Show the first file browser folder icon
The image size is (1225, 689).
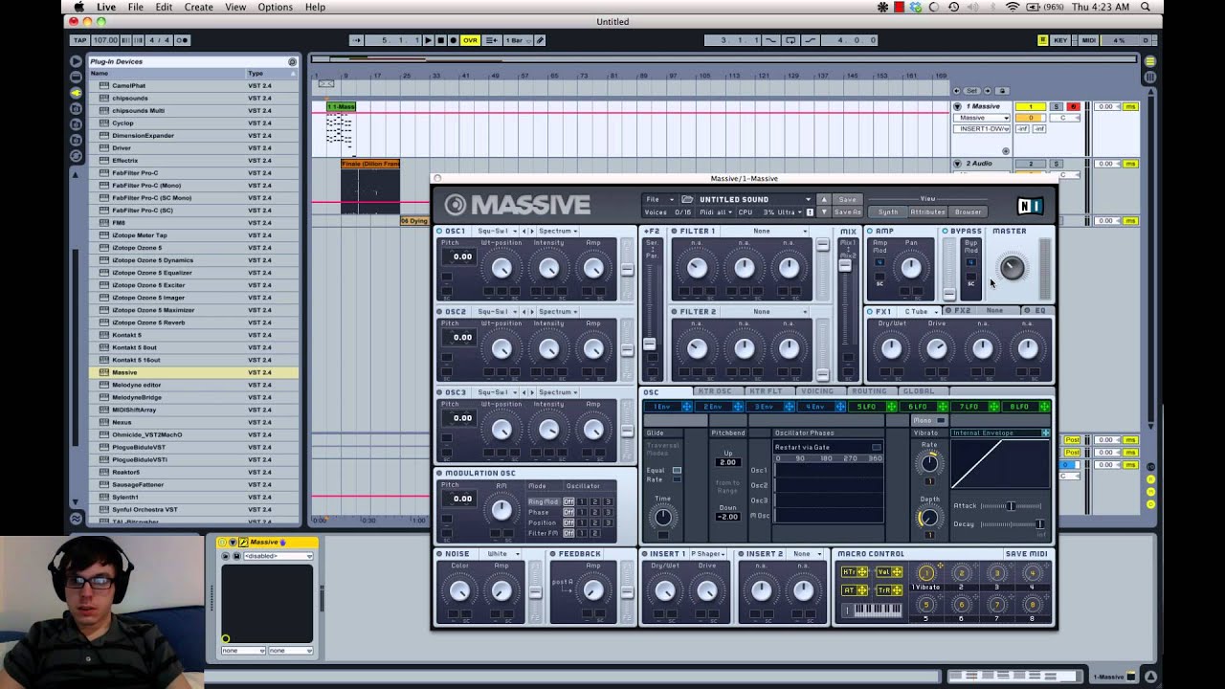tap(76, 108)
